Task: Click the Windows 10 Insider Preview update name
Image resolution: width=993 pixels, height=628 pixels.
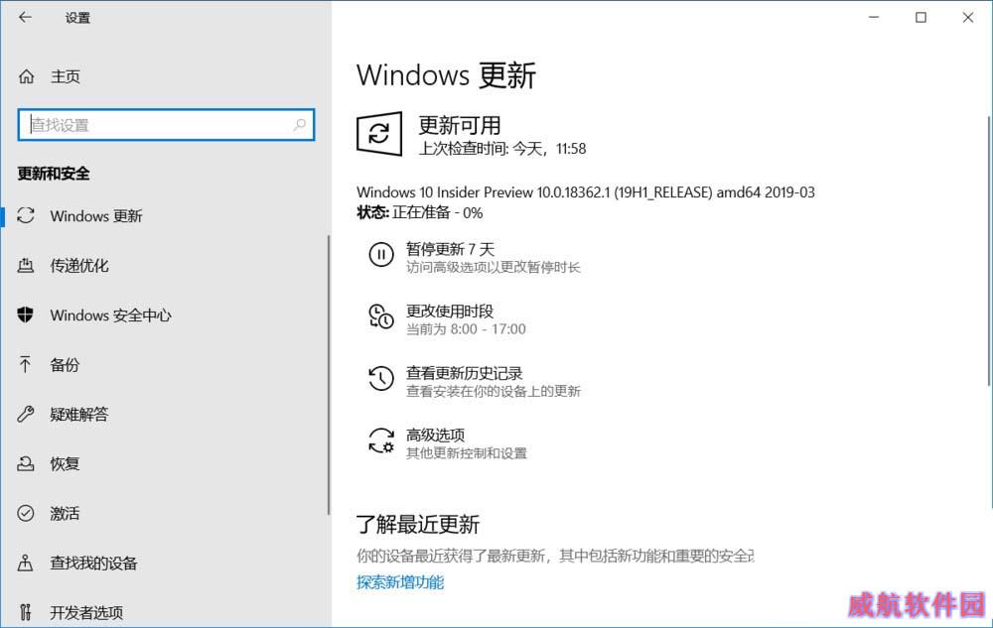Action: 586,192
